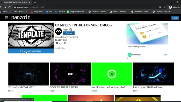Select the OK MY BEST INTRO tab
Screen dimensions: 181x102
(x=16, y=2)
